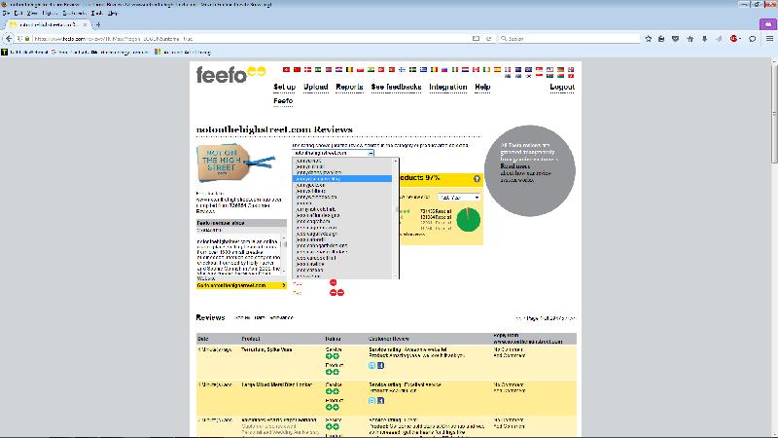The image size is (778, 438).
Task: Click the Not On The High Street logo tag
Action: 235,164
